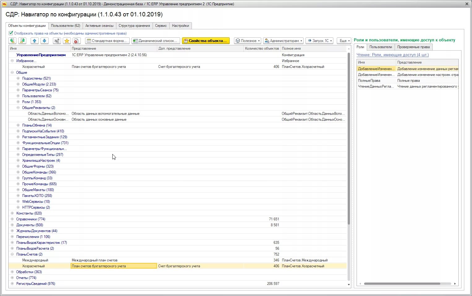This screenshot has width=472, height=296.
Task: Collapse the 'ПланыСчетов (2)' node
Action: pos(12,254)
